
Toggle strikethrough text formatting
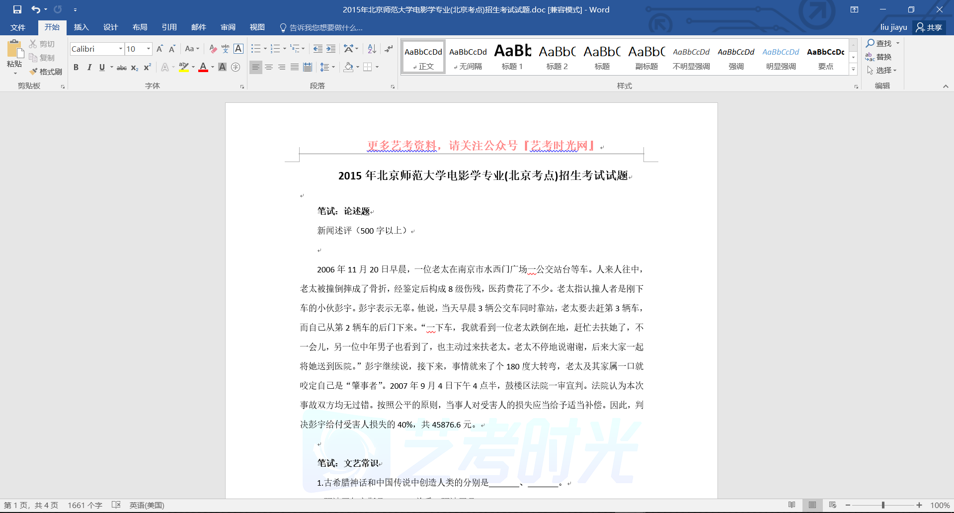[x=121, y=68]
